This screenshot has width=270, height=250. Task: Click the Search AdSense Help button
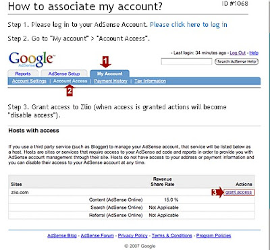coord(236,61)
